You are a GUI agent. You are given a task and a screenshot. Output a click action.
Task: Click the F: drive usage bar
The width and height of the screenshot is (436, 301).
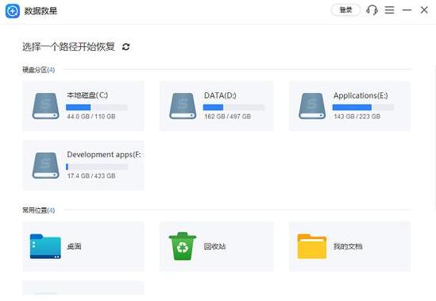97,167
